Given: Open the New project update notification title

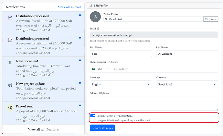Looking at the screenshot, I should (x=30, y=84).
